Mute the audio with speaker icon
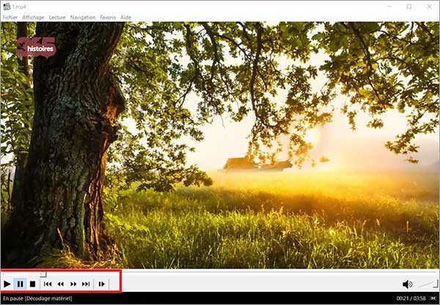This screenshot has width=440, height=305. click(407, 284)
